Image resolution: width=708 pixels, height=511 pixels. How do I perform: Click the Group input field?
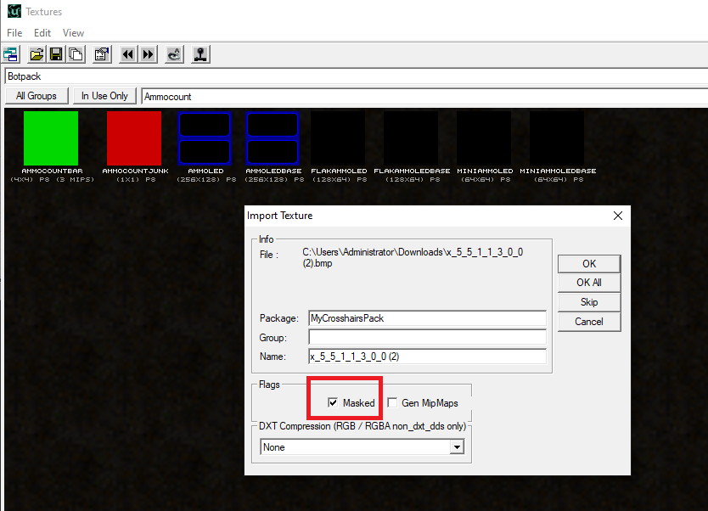tap(427, 338)
